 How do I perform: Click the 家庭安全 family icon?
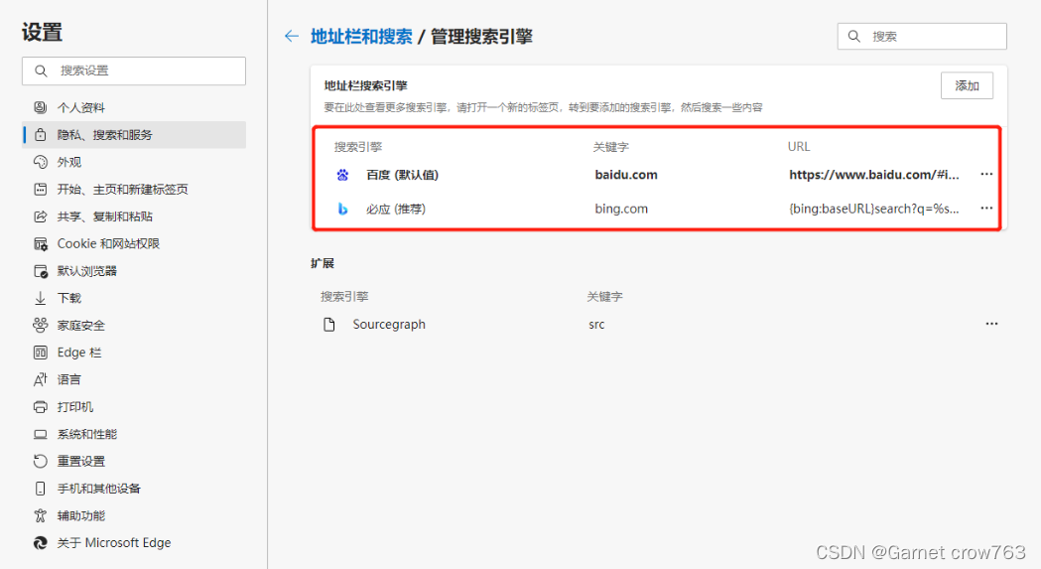coord(41,325)
